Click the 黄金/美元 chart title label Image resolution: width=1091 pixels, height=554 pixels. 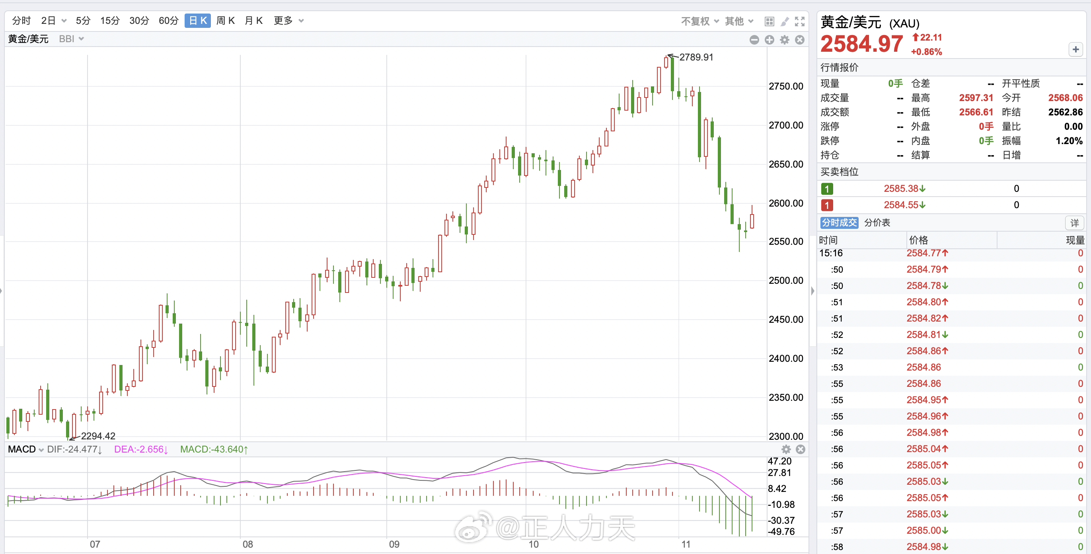pyautogui.click(x=28, y=39)
